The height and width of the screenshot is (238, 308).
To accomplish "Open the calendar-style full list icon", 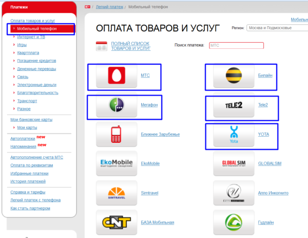I will pyautogui.click(x=102, y=47).
